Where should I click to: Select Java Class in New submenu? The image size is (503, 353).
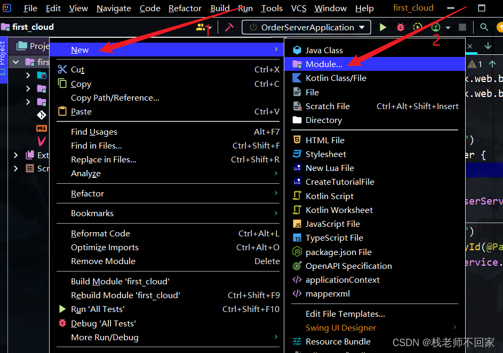[x=374, y=50]
